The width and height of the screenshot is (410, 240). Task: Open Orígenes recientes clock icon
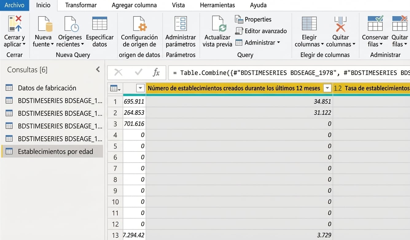[x=71, y=24]
